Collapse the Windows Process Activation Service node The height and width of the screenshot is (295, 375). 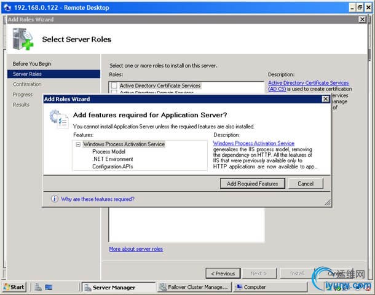pyautogui.click(x=78, y=144)
